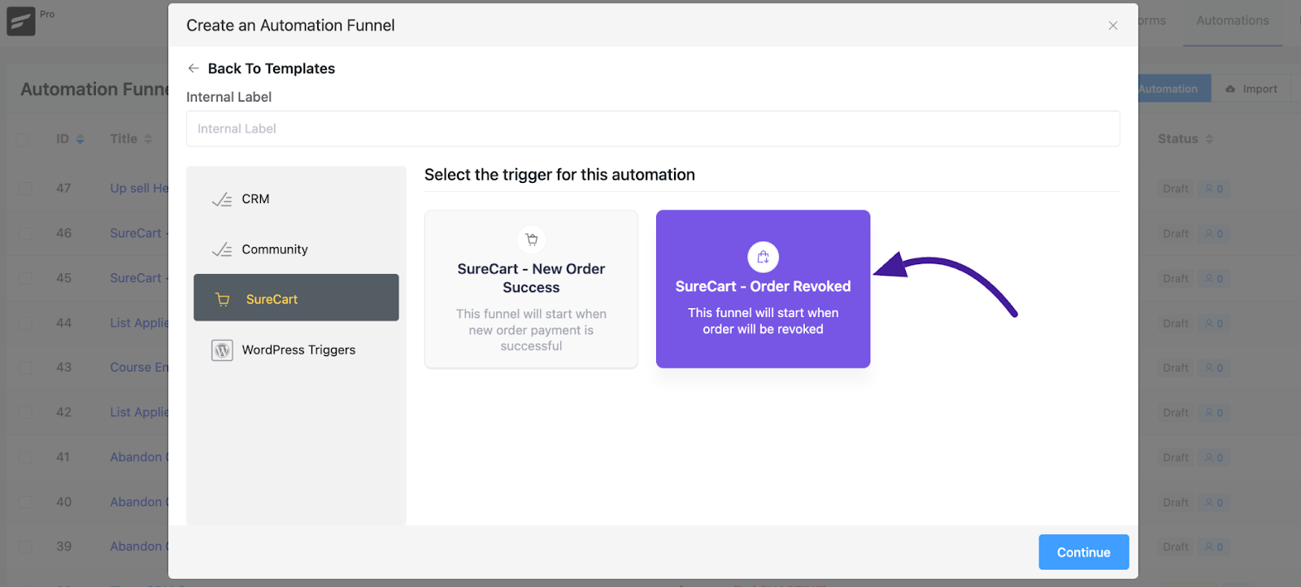1301x587 pixels.
Task: Click the back arrow icon beside Back To Templates
Action: (x=194, y=68)
